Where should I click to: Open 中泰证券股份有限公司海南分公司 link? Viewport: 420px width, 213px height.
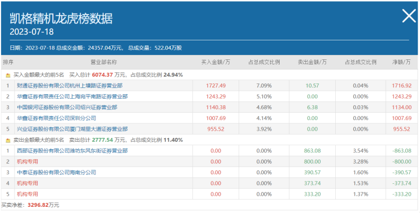tap(56, 173)
